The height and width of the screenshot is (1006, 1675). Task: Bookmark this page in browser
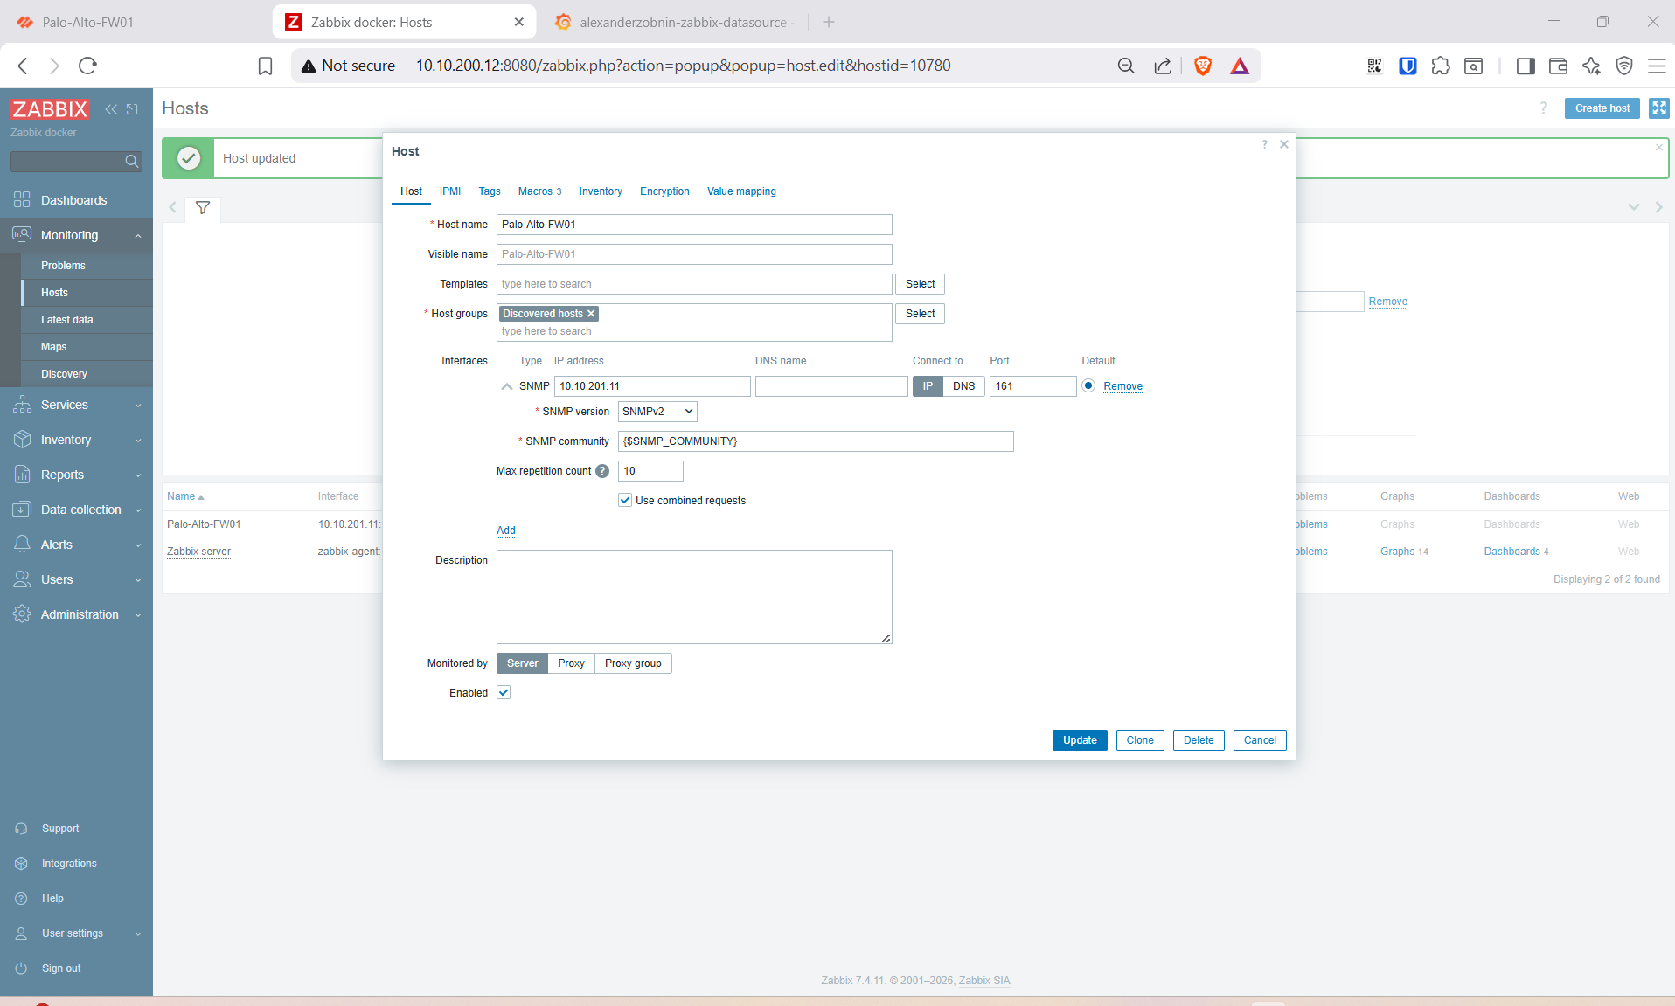266,66
